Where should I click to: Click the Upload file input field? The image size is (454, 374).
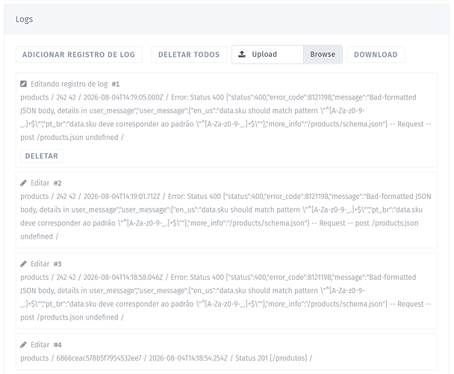(x=287, y=55)
